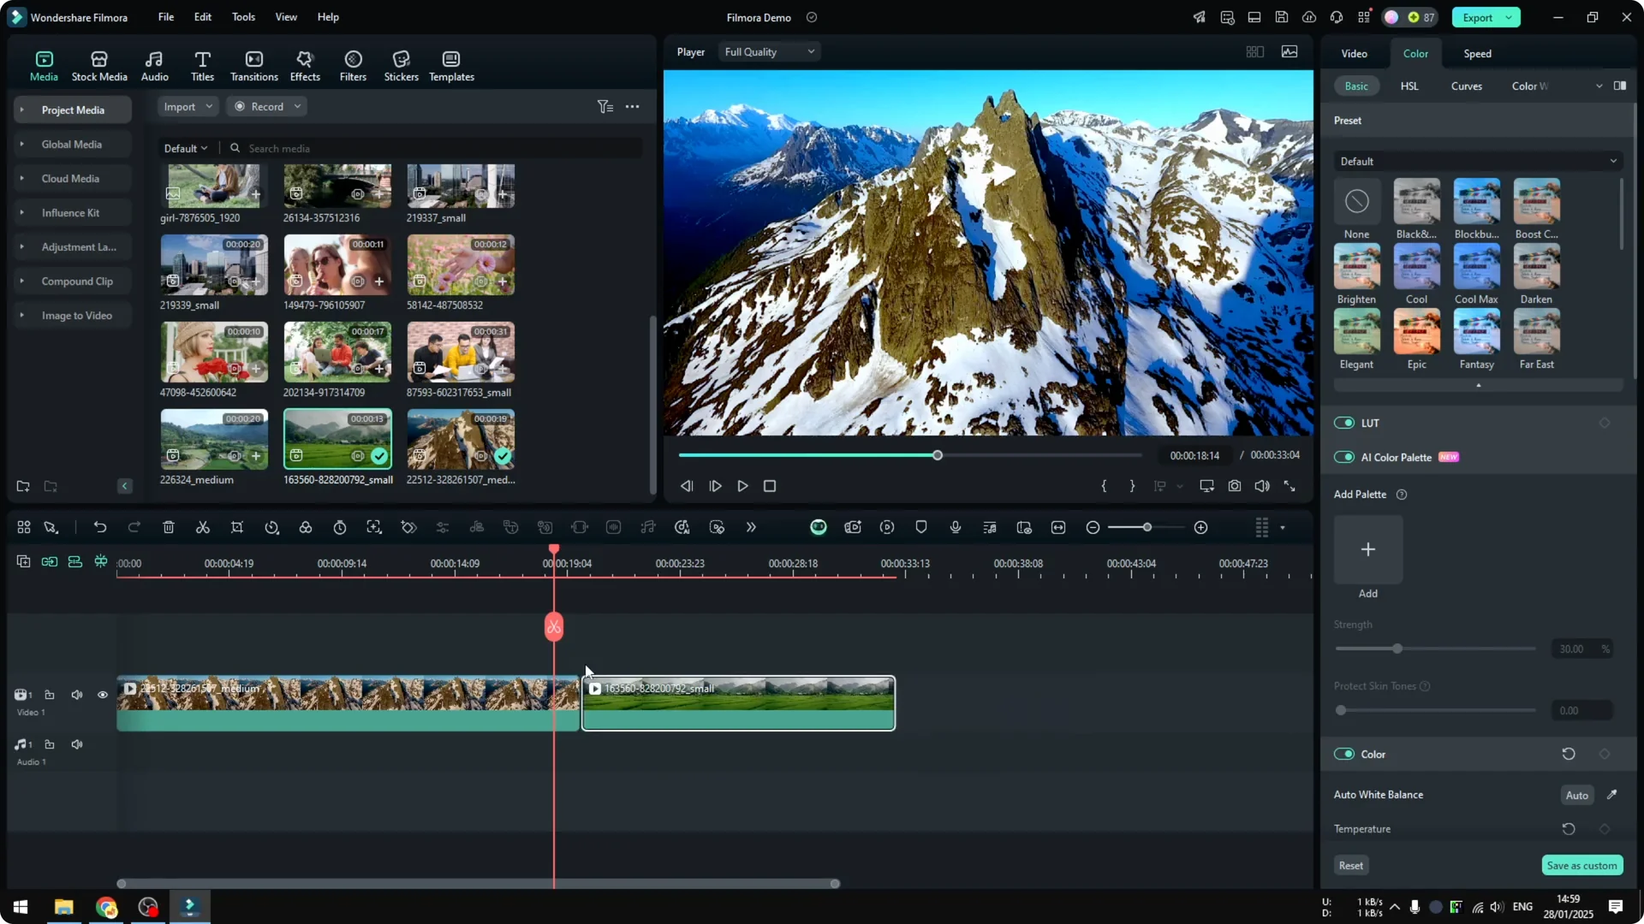Click the palette Strength slider handle
The height and width of the screenshot is (924, 1644).
pos(1397,649)
